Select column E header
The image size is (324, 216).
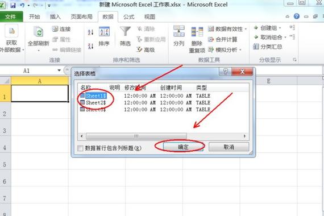(269, 81)
